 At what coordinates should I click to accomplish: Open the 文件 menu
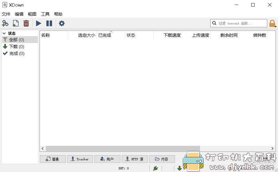[x=6, y=14]
